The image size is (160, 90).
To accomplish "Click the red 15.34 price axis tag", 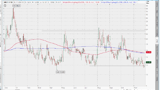I will [148, 52].
